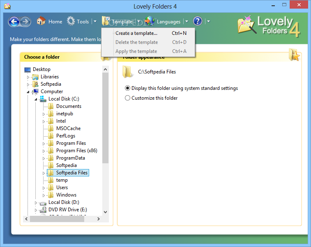The width and height of the screenshot is (311, 247).
Task: Click the Home house icon
Action: click(41, 21)
